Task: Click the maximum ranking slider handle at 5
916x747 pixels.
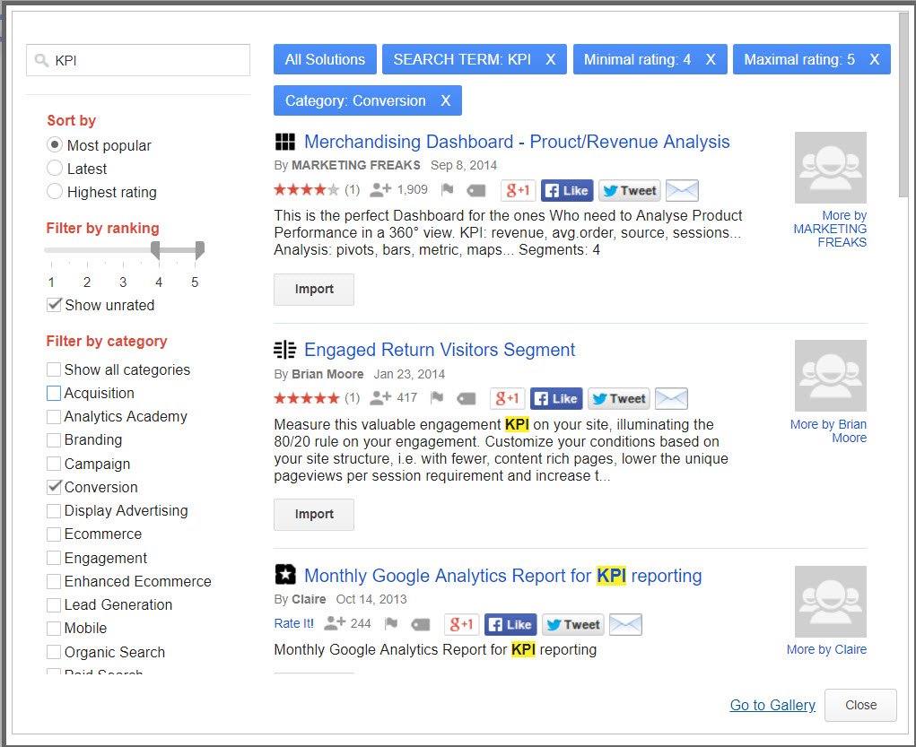Action: coord(200,250)
